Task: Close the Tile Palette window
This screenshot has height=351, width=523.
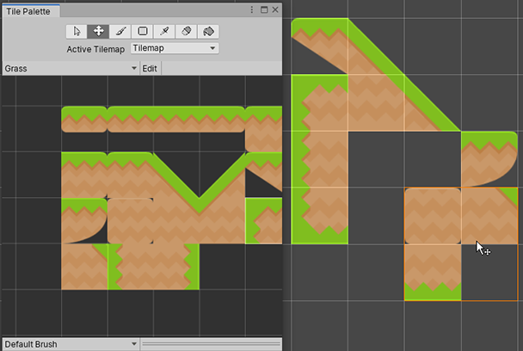Action: tap(274, 9)
